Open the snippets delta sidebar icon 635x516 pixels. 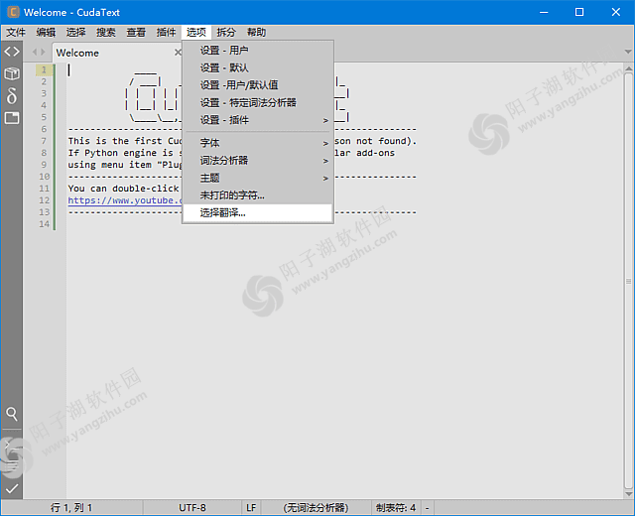pos(12,95)
